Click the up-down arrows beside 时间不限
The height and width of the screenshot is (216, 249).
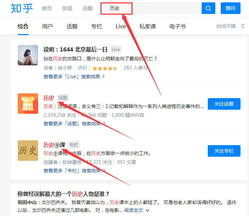click(243, 26)
